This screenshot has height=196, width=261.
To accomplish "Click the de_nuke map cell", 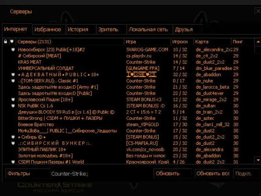I will pos(204,81).
